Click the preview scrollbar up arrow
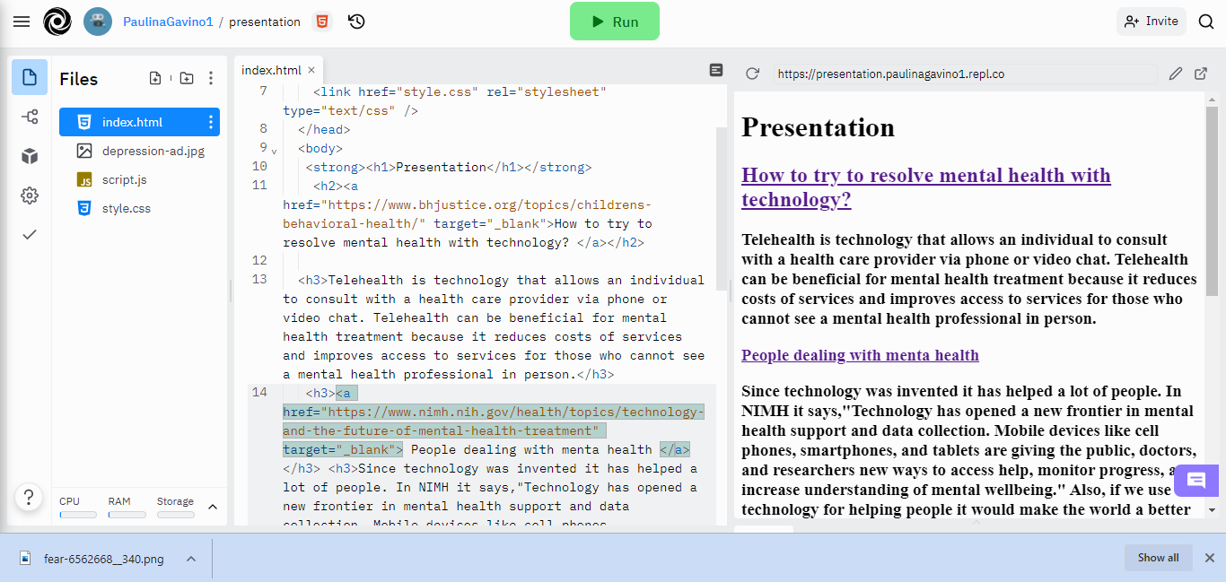Screen dimensions: 1226x582 (x=1212, y=99)
